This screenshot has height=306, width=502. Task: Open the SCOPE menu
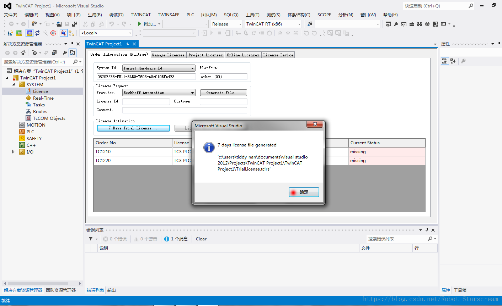point(324,15)
